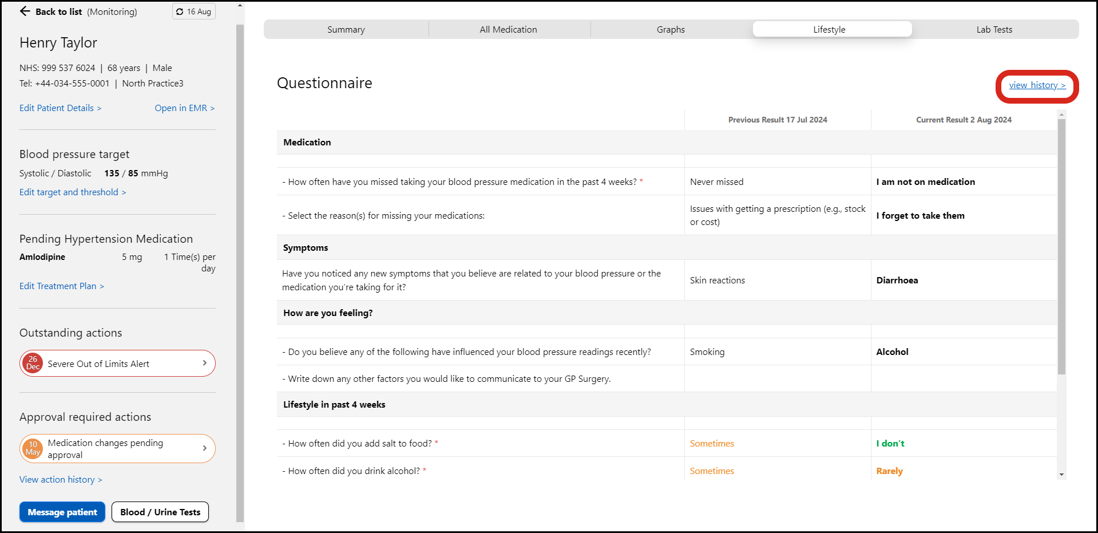Select the Lifestyle tab
The image size is (1098, 533).
click(829, 30)
